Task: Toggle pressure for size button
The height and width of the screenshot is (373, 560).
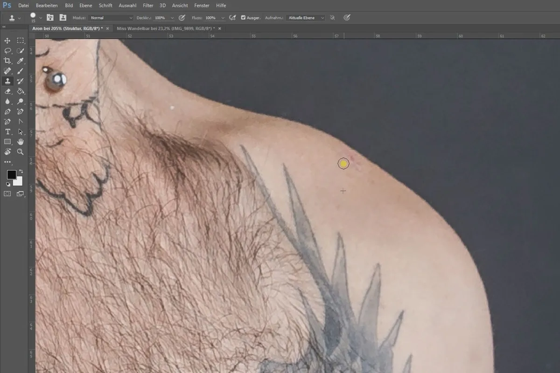Action: coord(347,18)
